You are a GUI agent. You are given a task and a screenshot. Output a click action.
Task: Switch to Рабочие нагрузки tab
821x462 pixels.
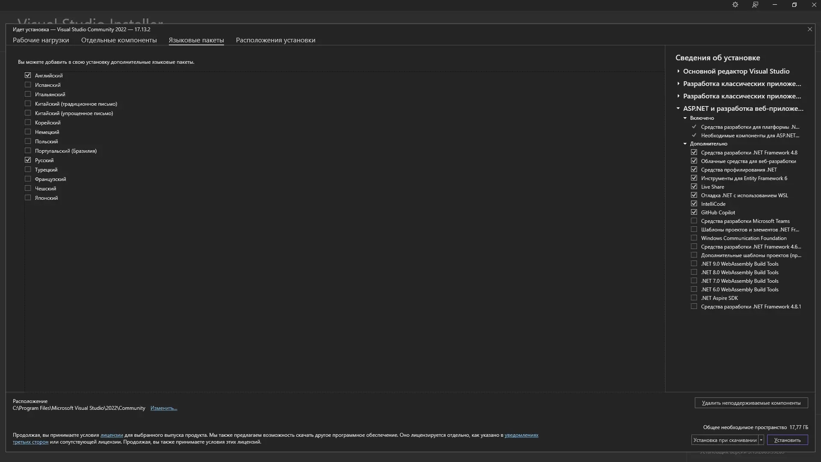pos(41,40)
